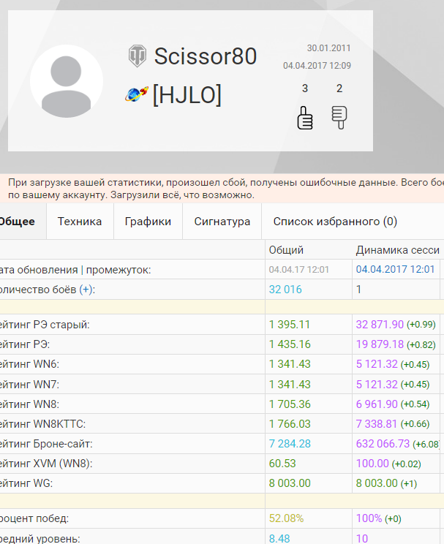
Task: Select the Список избранного (0) tab
Action: click(335, 222)
